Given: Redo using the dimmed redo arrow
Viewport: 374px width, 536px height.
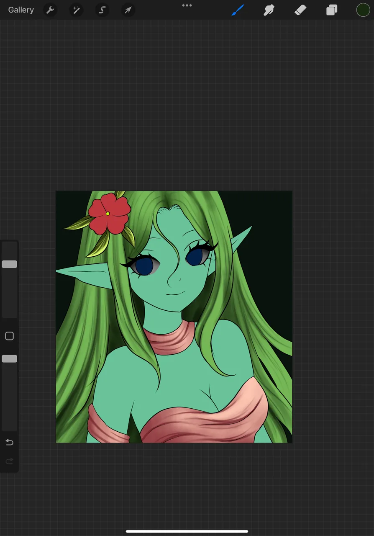Looking at the screenshot, I should [x=9, y=461].
